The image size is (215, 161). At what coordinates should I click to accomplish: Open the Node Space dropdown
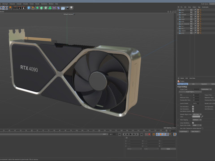pos(212,4)
